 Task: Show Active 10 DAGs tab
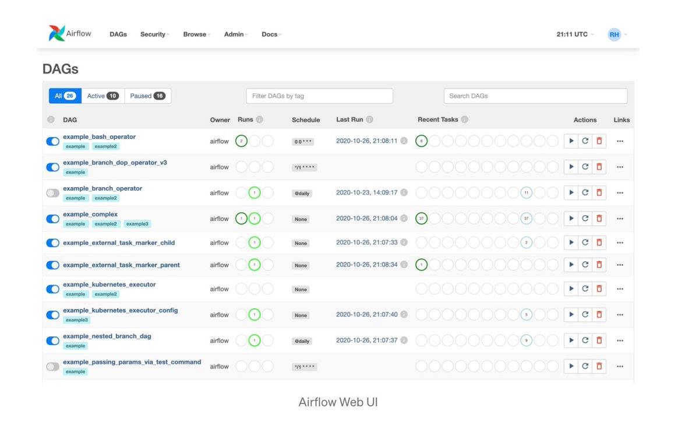click(x=103, y=96)
